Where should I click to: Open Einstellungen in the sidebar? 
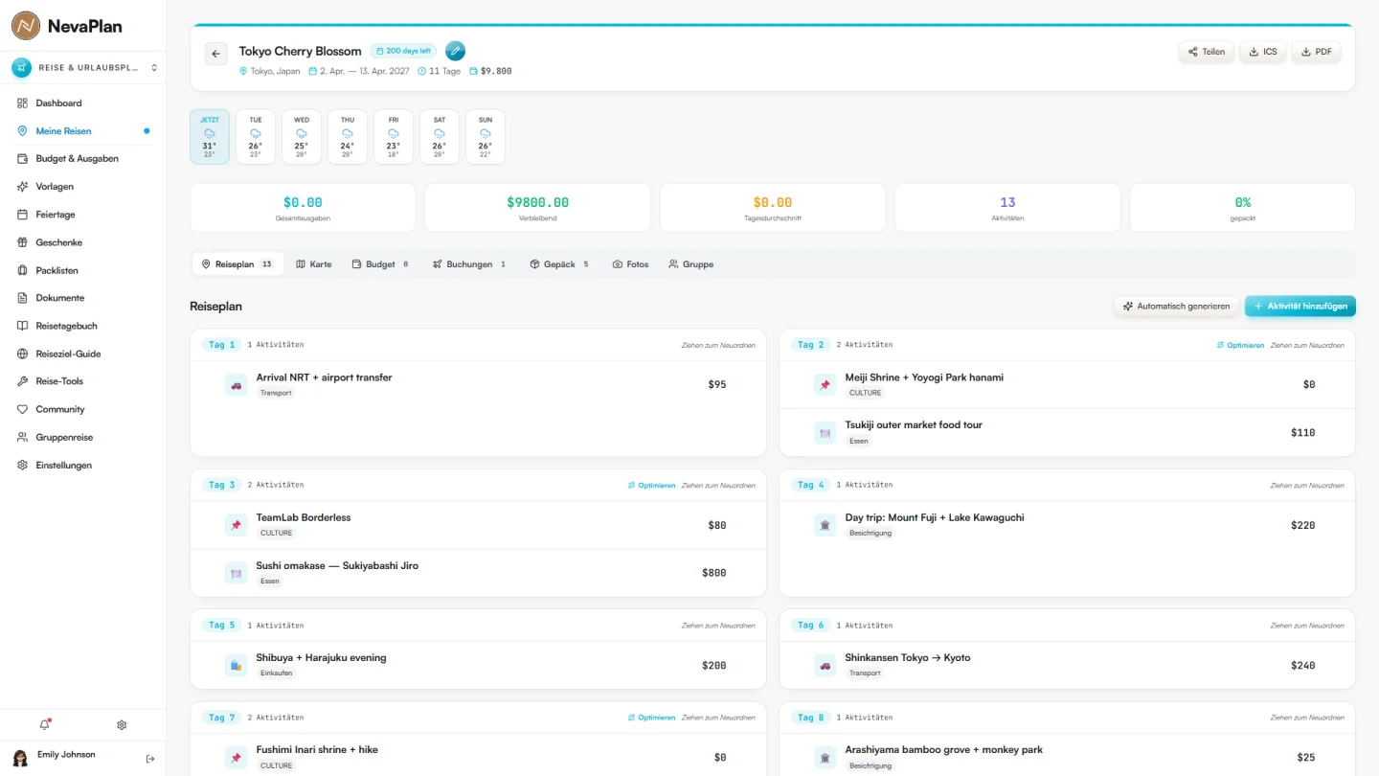click(x=81, y=465)
